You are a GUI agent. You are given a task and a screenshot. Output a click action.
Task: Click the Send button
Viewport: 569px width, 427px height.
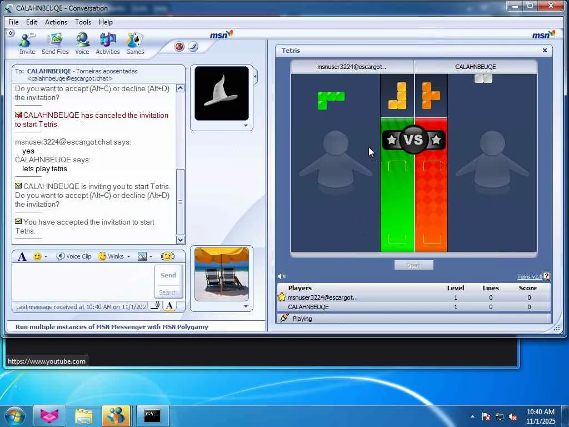168,275
